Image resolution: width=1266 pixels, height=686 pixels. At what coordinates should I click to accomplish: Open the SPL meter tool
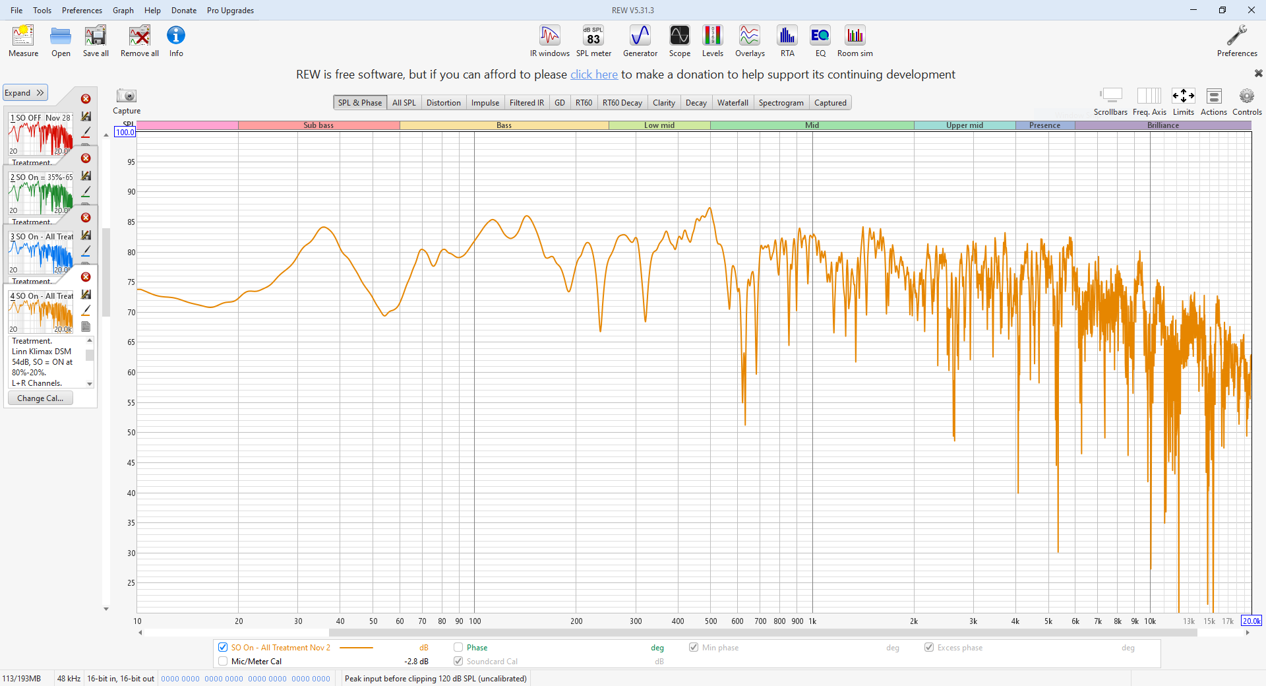pyautogui.click(x=593, y=41)
